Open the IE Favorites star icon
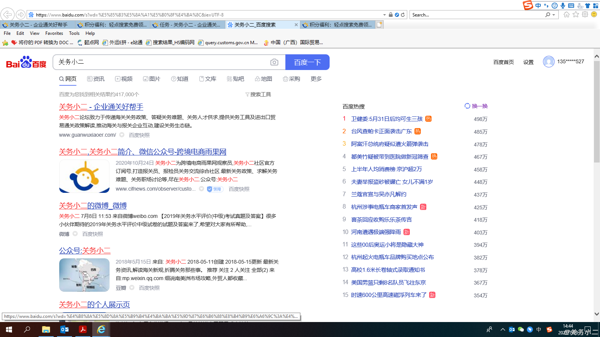Screen dimensions: 600x337 pyautogui.click(x=576, y=15)
